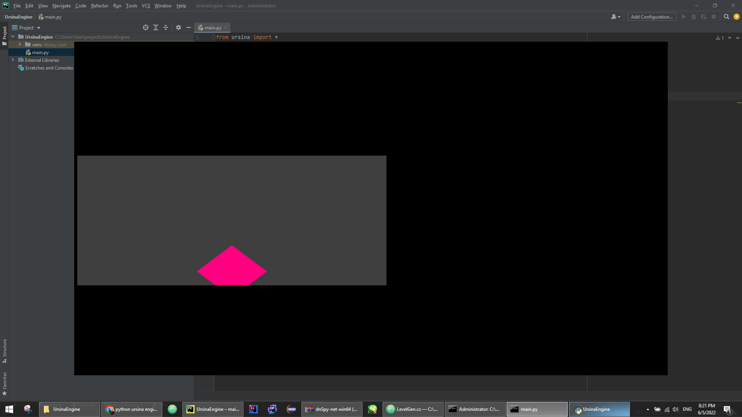Click Collapse All icon in Project panel
This screenshot has height=417, width=742.
pos(166,27)
